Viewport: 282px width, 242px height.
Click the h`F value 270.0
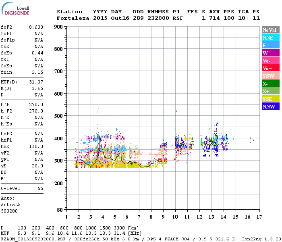pyautogui.click(x=36, y=104)
